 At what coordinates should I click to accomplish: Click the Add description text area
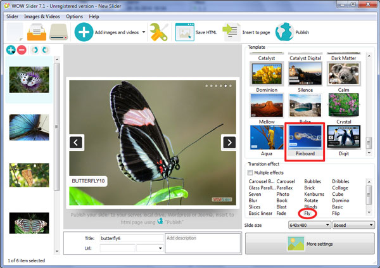point(203,243)
